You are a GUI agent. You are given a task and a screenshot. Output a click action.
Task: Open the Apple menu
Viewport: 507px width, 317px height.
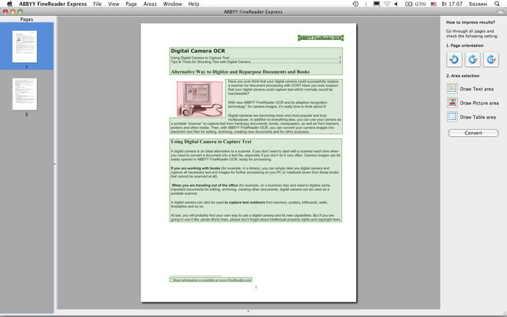pyautogui.click(x=10, y=4)
